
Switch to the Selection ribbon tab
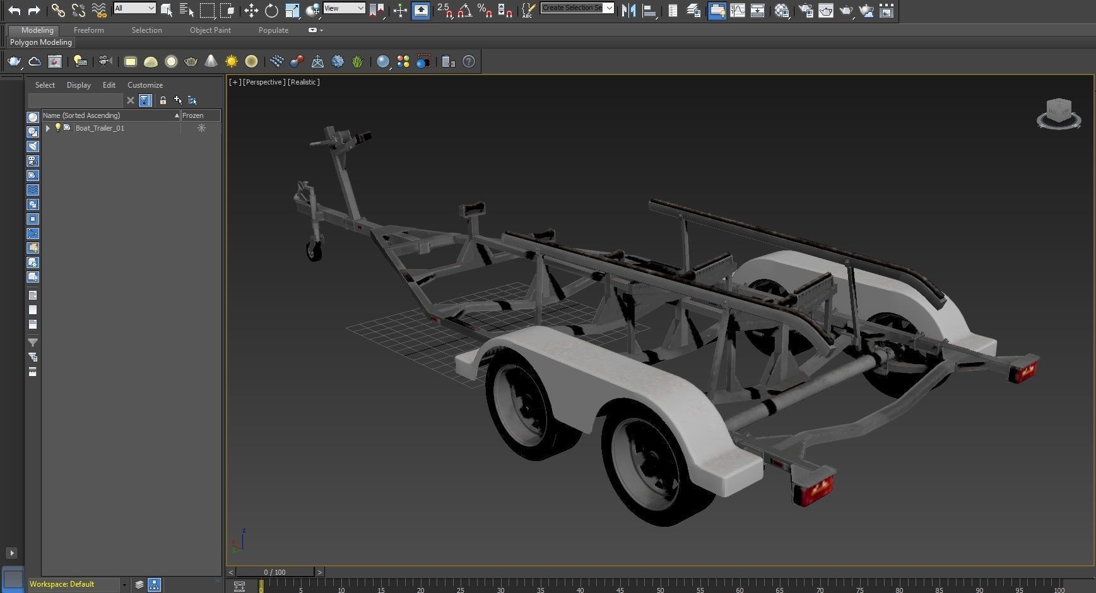pos(147,30)
